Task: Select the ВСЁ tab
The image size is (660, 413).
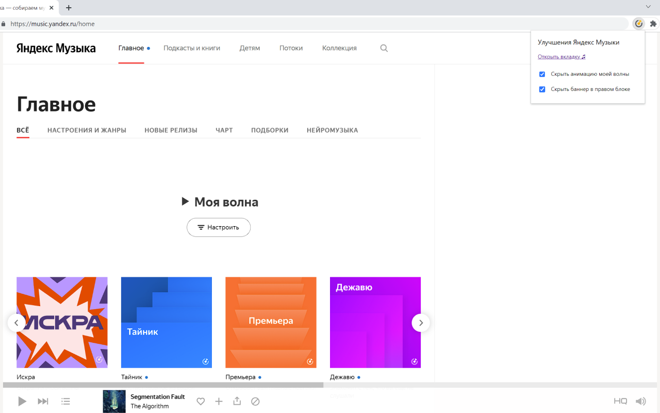Action: pos(23,130)
